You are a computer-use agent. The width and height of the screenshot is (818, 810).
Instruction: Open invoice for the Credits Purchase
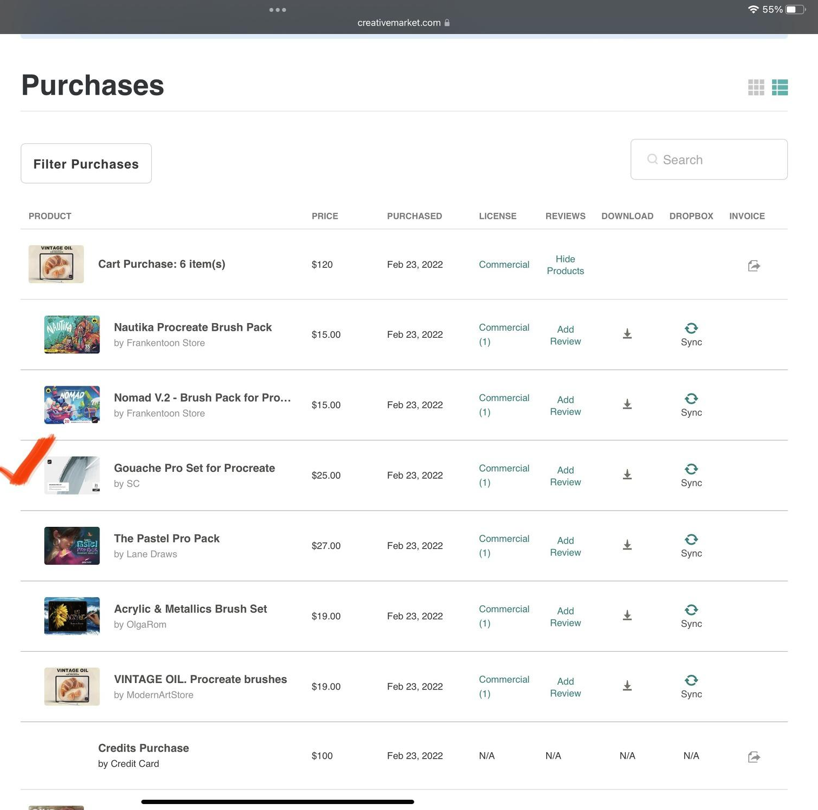[754, 757]
